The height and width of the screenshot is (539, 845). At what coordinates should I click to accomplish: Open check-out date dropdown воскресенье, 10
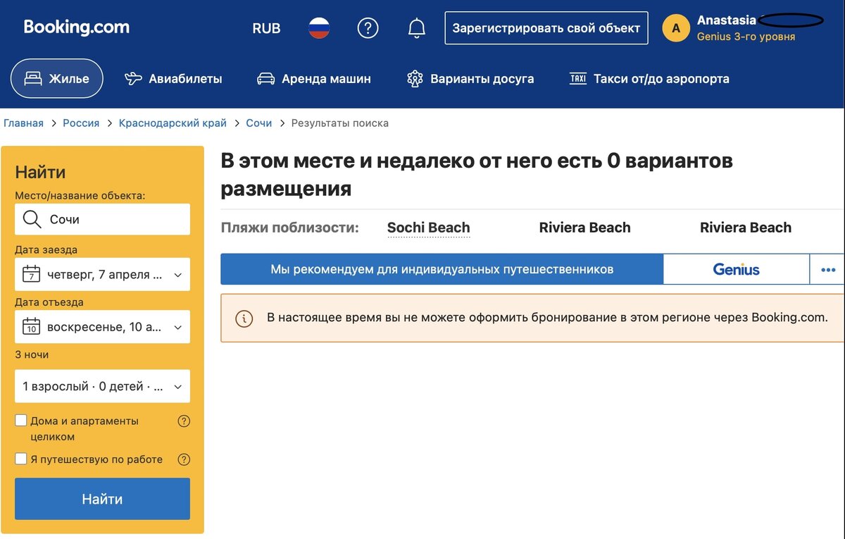tap(102, 327)
